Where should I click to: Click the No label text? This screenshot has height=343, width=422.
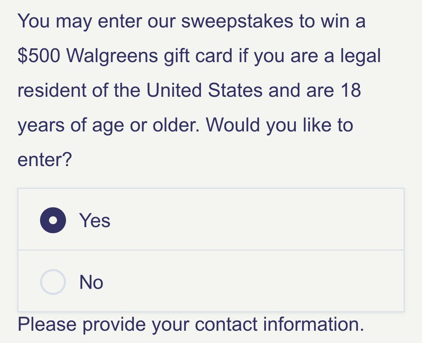(x=92, y=281)
